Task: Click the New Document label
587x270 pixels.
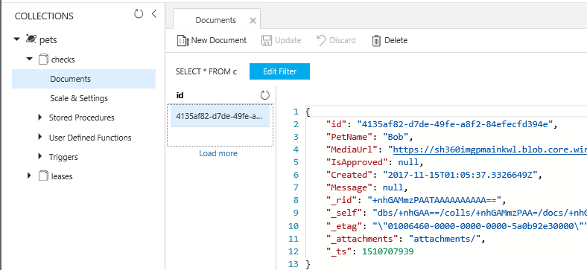Action: coord(218,40)
